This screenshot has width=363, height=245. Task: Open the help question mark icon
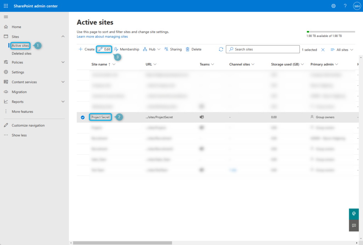click(x=345, y=6)
